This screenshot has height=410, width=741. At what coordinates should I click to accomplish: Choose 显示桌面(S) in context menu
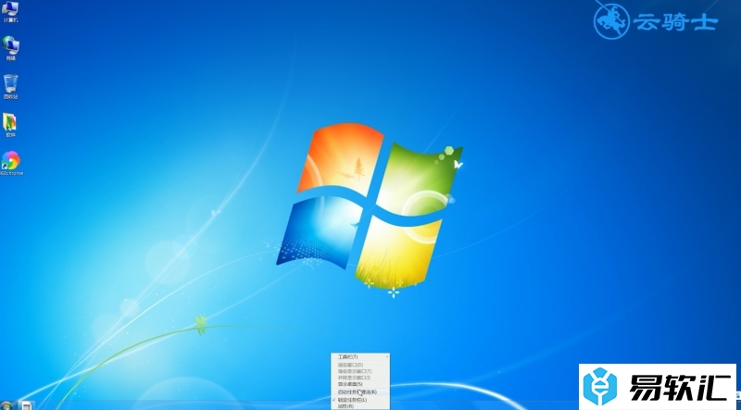pos(360,384)
